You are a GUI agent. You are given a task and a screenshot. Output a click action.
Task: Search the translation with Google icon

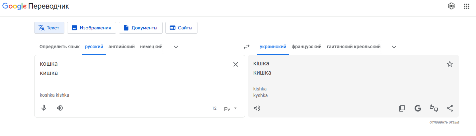pyautogui.click(x=418, y=108)
